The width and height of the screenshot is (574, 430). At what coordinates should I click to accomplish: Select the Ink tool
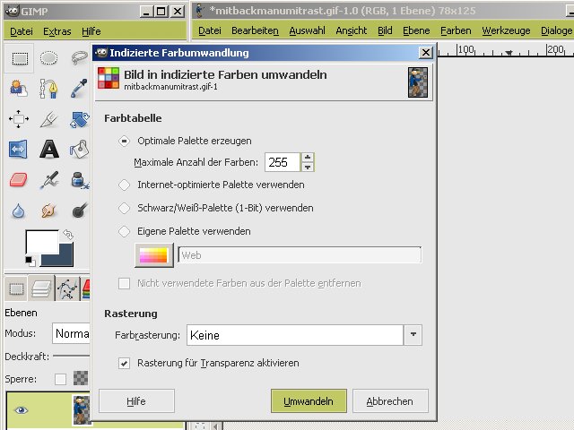[79, 180]
